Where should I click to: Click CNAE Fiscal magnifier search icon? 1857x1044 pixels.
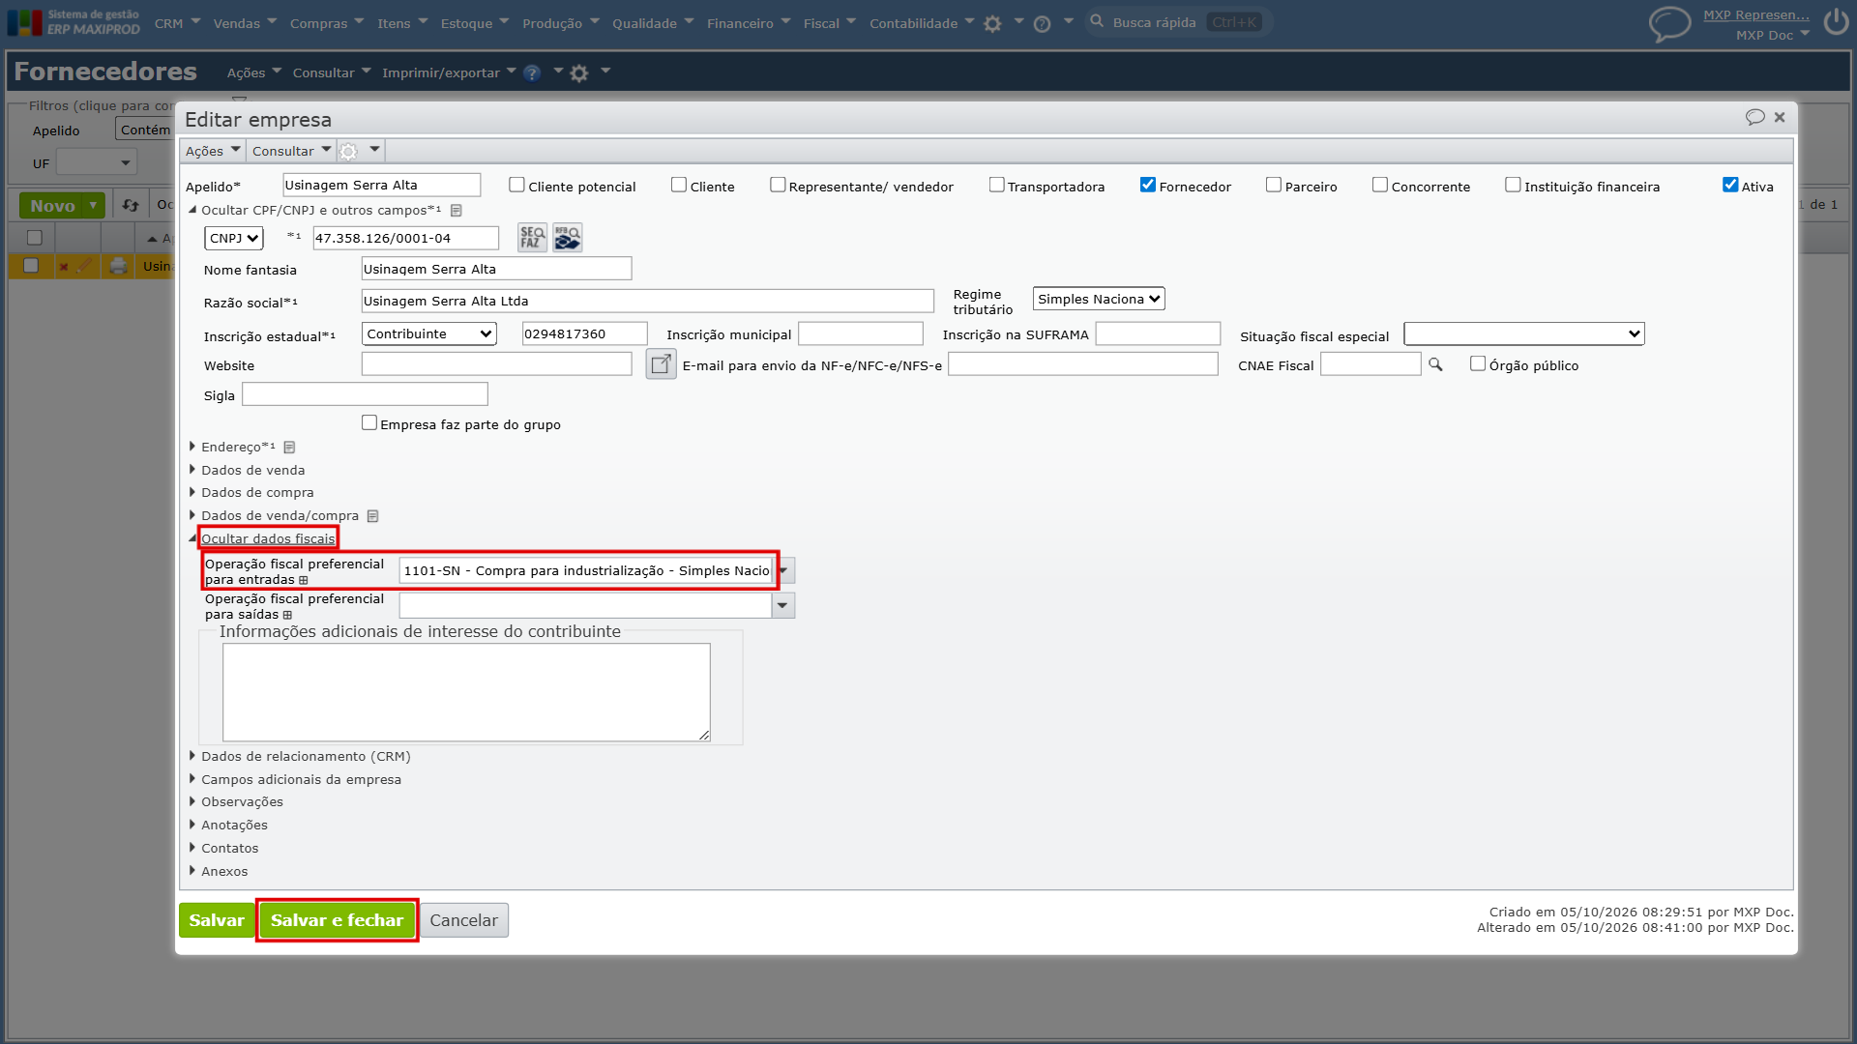1435,364
